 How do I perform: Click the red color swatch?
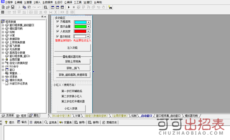80,31
